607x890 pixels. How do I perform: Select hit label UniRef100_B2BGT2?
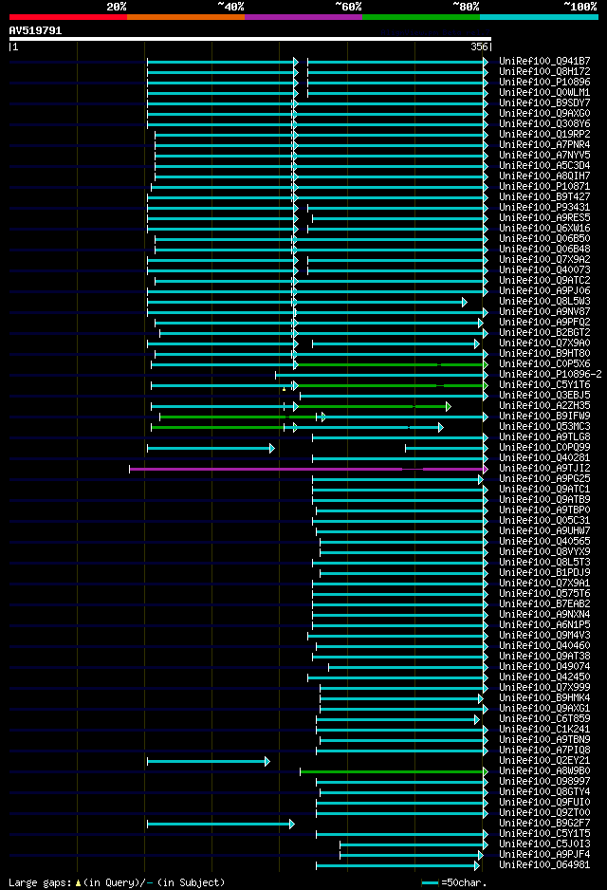(x=544, y=332)
